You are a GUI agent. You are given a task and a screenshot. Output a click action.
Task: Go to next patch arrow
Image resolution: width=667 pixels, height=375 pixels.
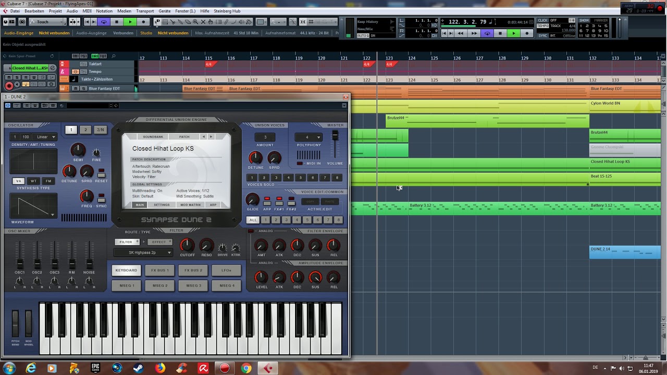point(211,137)
